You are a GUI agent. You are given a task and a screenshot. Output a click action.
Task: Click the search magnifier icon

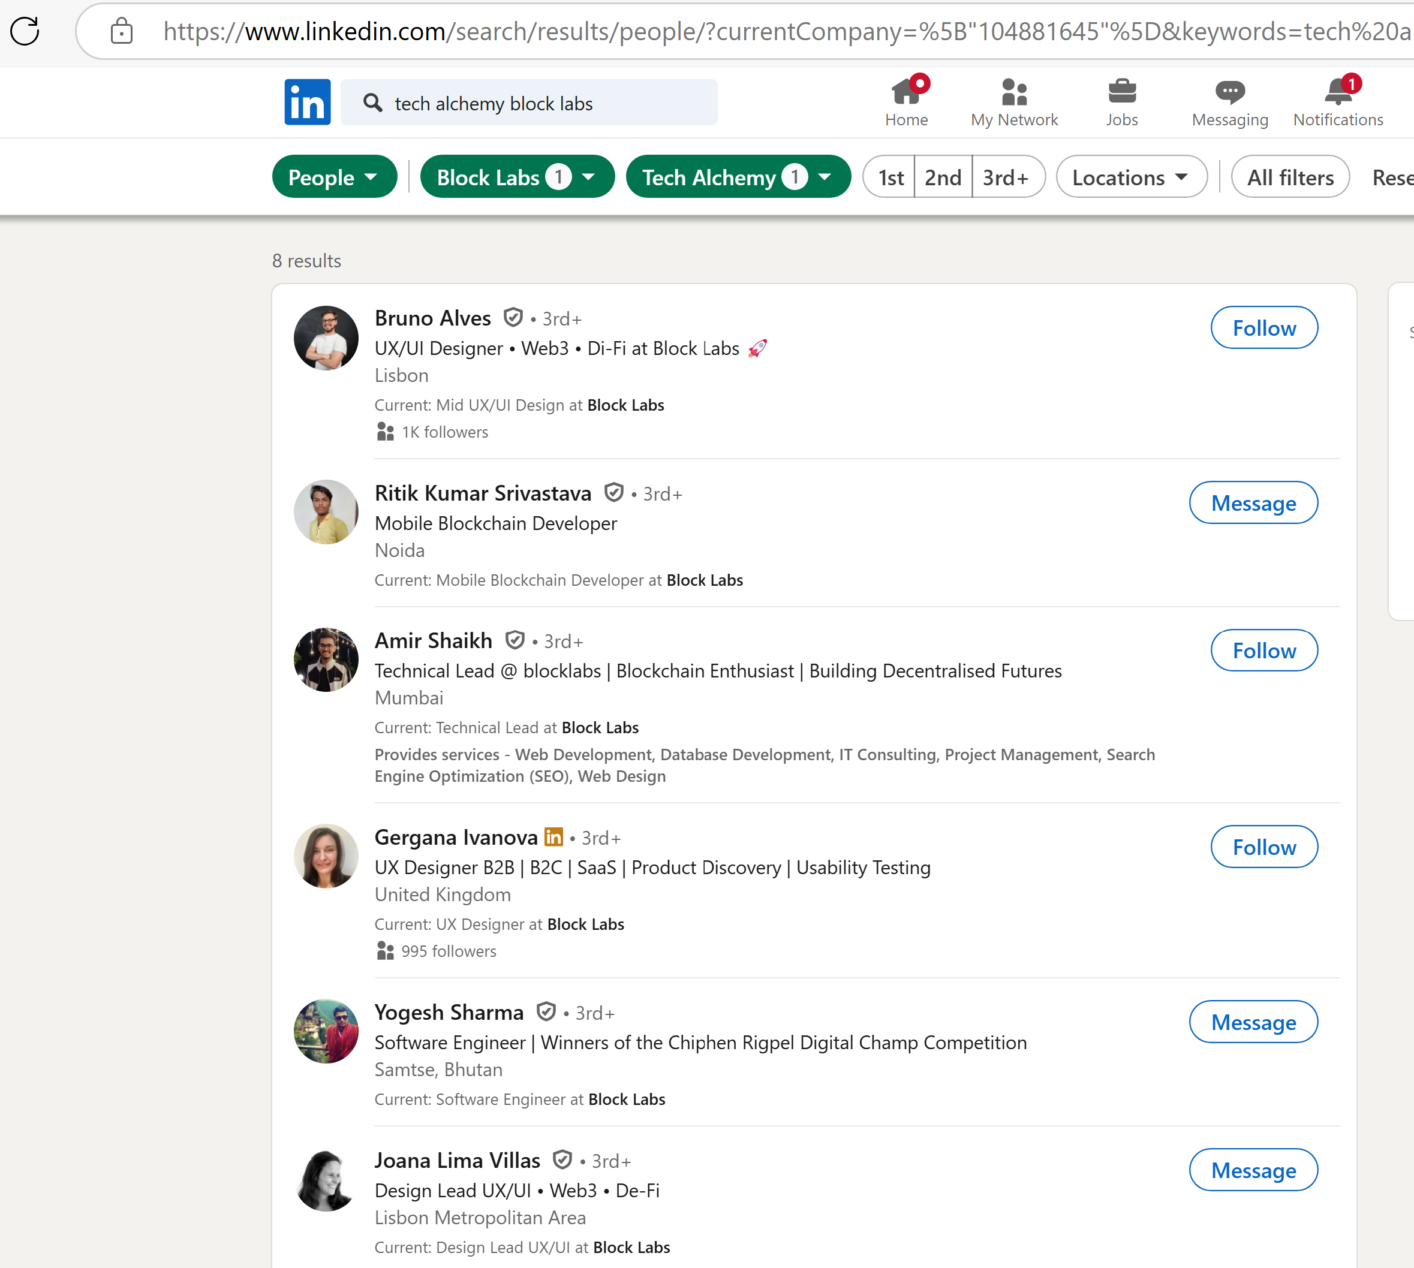[373, 103]
